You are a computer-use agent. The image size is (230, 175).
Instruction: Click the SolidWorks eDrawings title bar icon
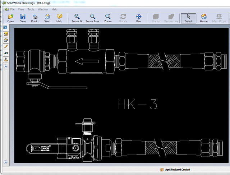pos(4,3)
